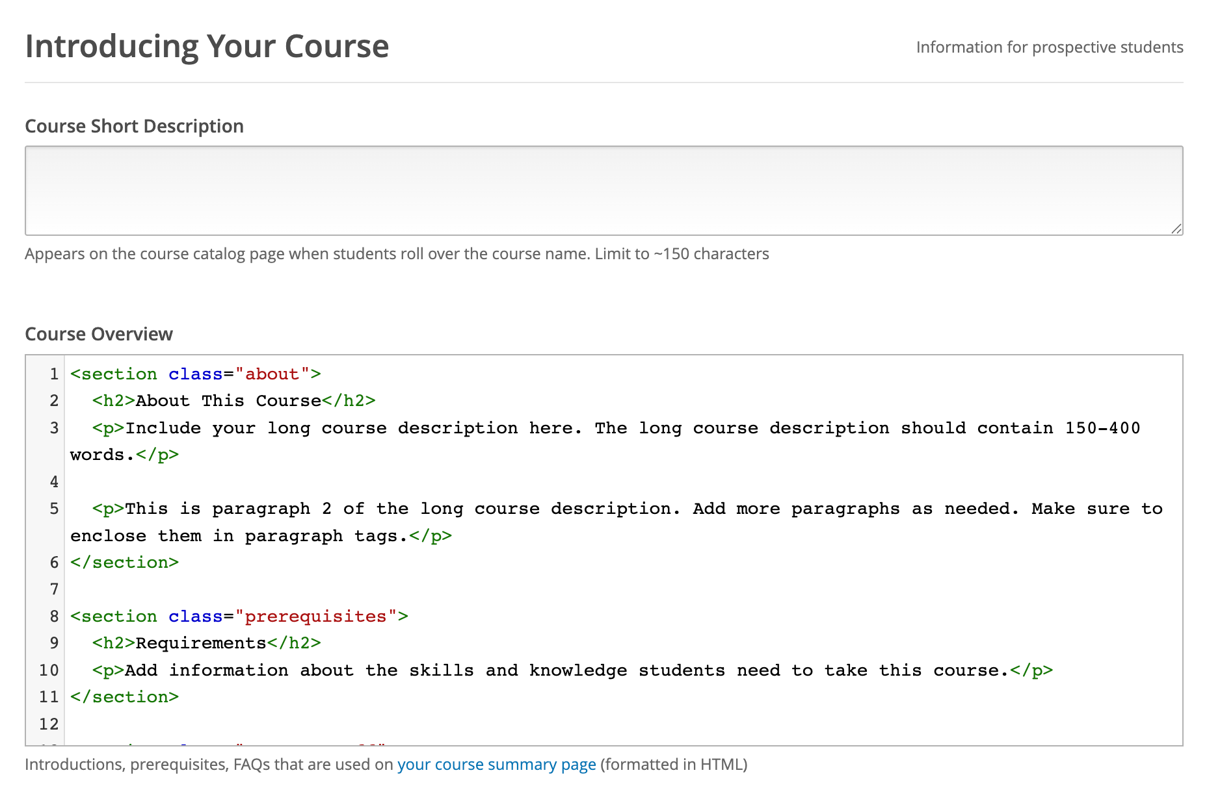This screenshot has width=1207, height=803.
Task: Click the 'Requirements' h2 line
Action: (x=207, y=643)
